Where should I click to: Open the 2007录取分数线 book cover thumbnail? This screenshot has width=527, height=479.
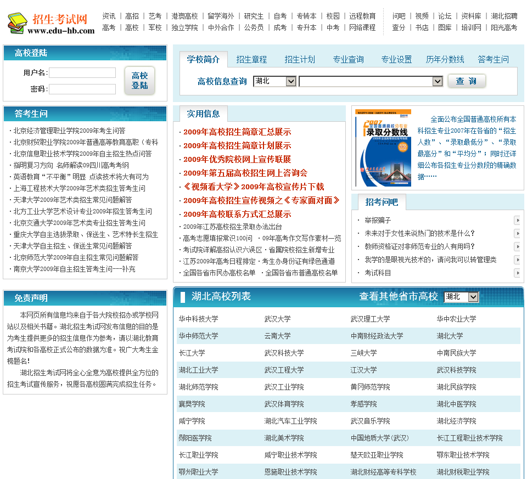click(383, 148)
